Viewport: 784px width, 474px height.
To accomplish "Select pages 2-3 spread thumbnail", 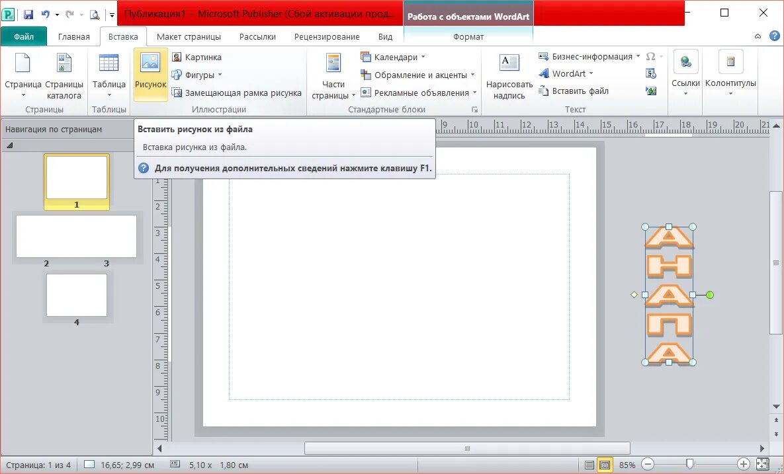I will coord(77,236).
